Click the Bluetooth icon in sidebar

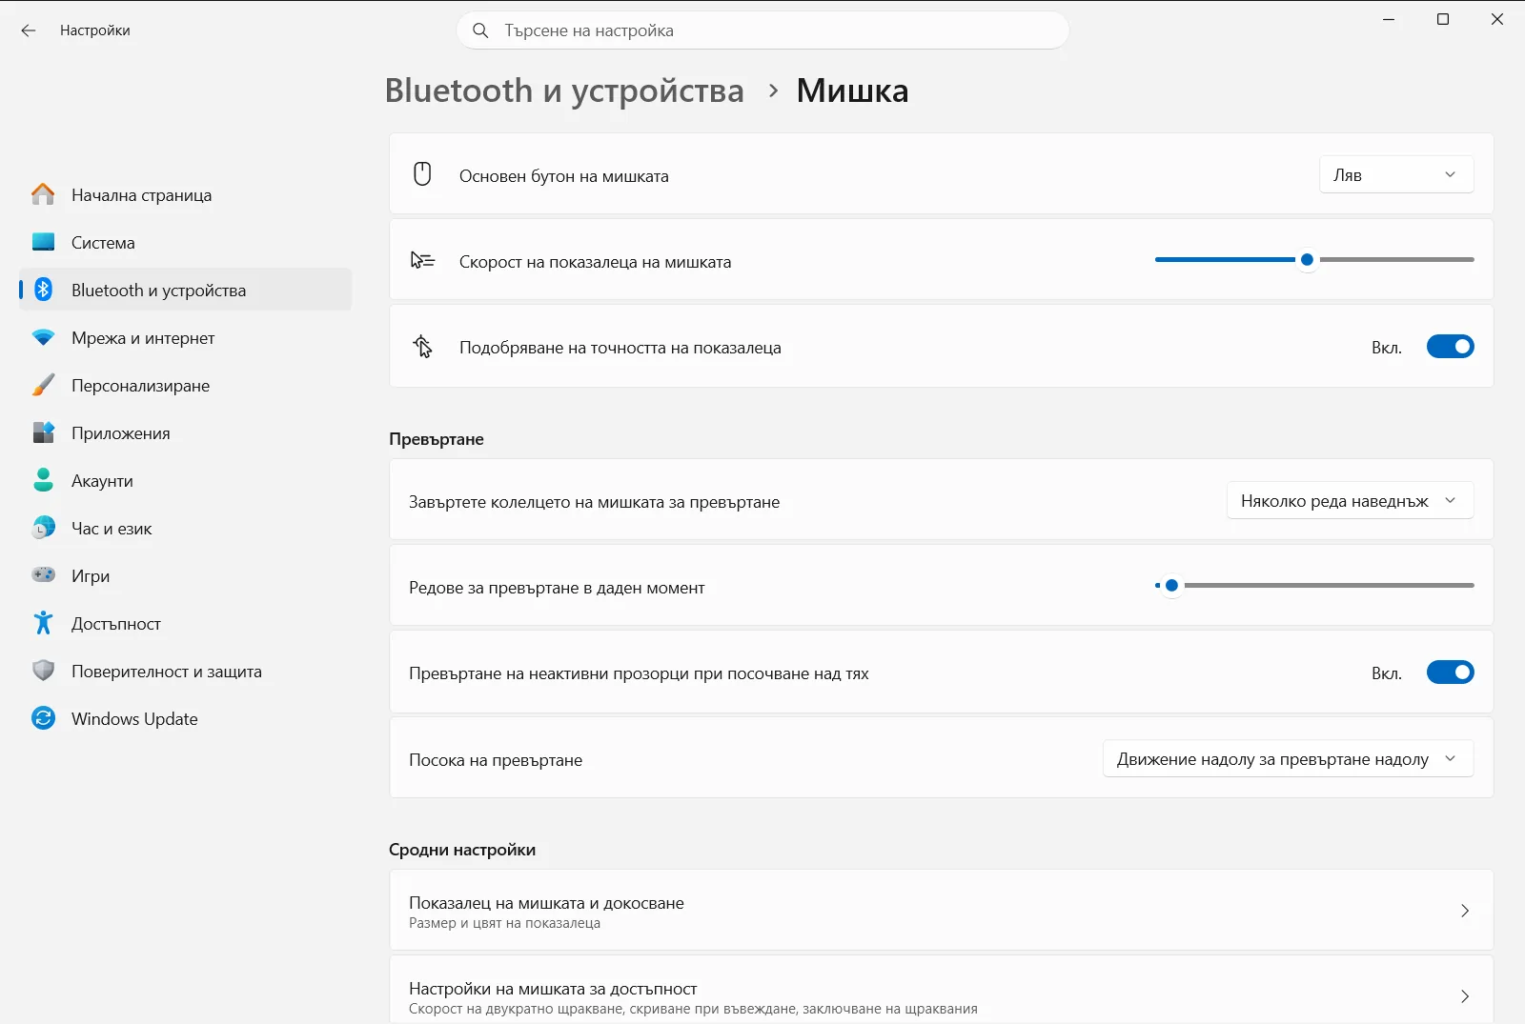(x=43, y=290)
